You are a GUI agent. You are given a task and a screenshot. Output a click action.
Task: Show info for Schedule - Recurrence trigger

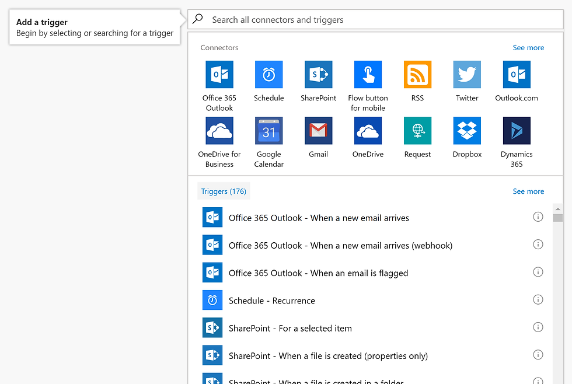[x=538, y=299]
